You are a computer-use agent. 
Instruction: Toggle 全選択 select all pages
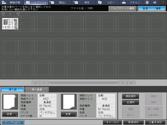[x=130, y=102]
